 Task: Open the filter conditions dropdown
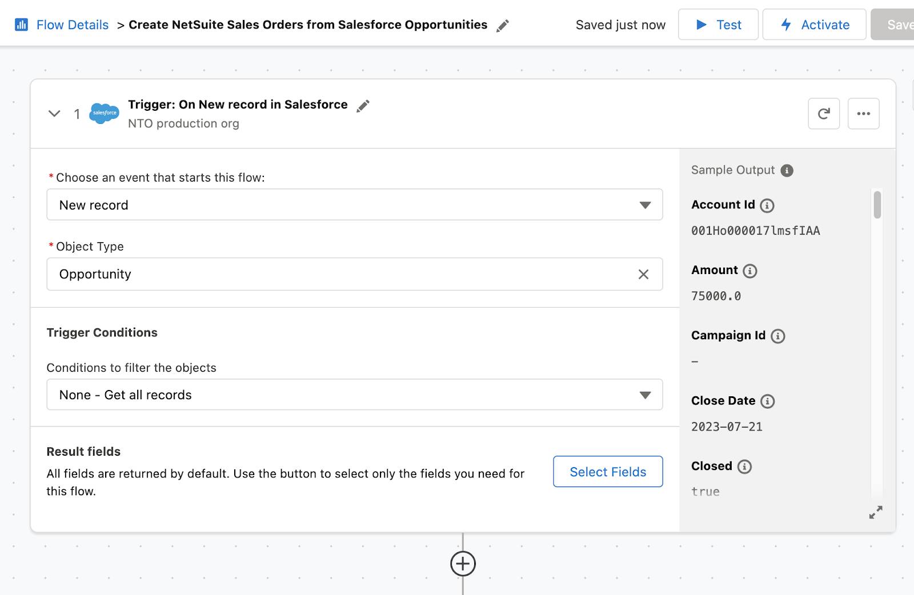click(x=355, y=395)
